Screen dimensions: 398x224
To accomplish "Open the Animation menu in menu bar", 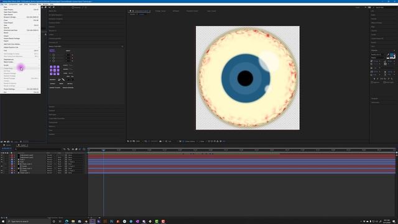I will (x=33, y=4).
